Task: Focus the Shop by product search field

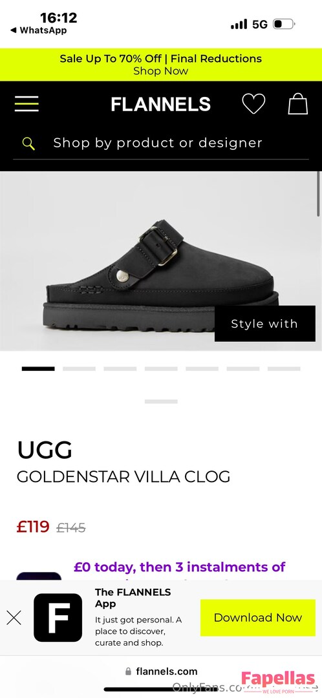Action: [161, 143]
